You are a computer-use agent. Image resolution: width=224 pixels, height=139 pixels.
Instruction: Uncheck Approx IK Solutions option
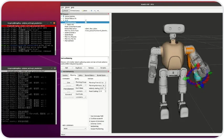(90, 121)
